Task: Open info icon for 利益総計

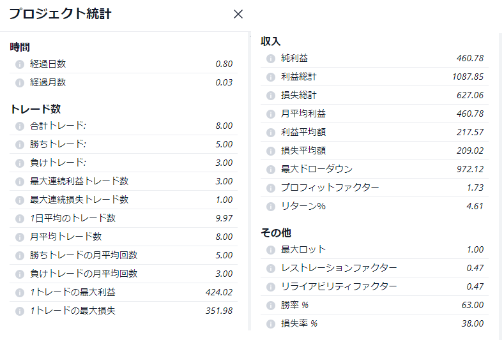Action: 270,77
